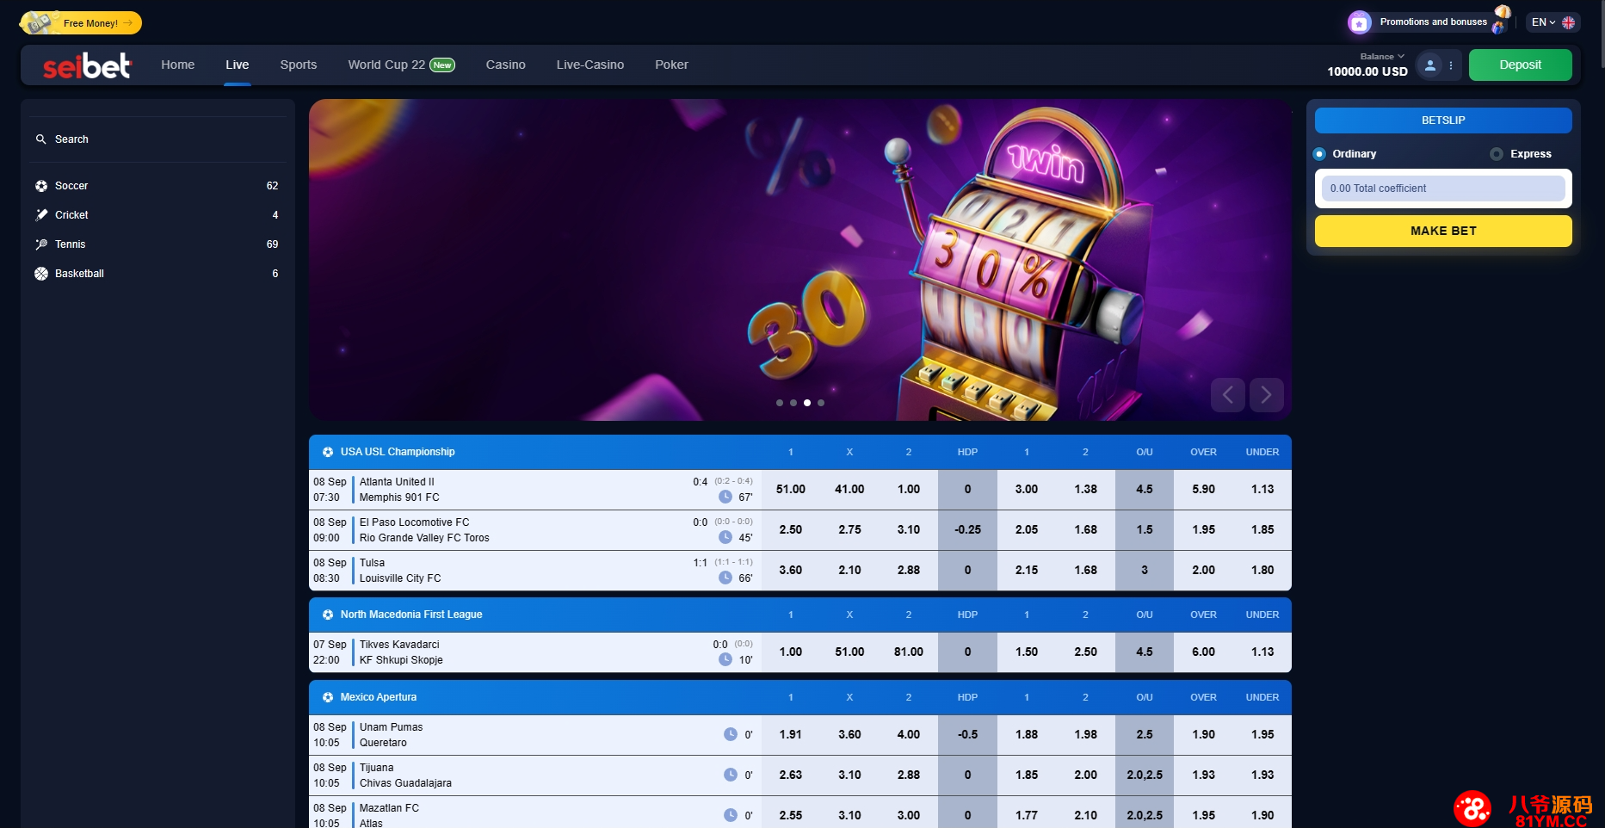Expand the Balance dropdown
This screenshot has width=1605, height=828.
1382,57
